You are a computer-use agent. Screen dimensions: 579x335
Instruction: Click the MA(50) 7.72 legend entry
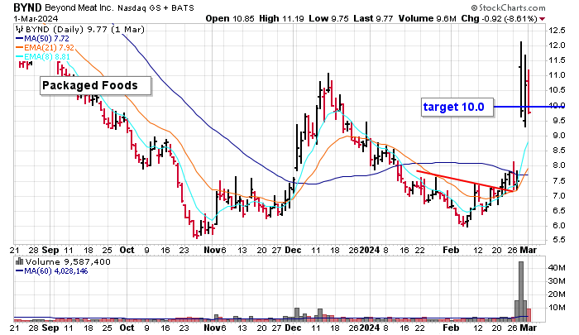click(x=42, y=39)
